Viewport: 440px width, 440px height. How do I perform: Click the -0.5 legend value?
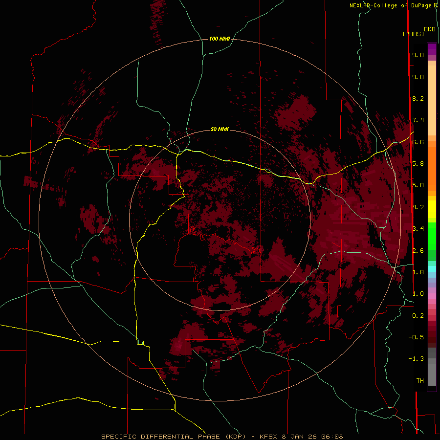click(x=416, y=337)
